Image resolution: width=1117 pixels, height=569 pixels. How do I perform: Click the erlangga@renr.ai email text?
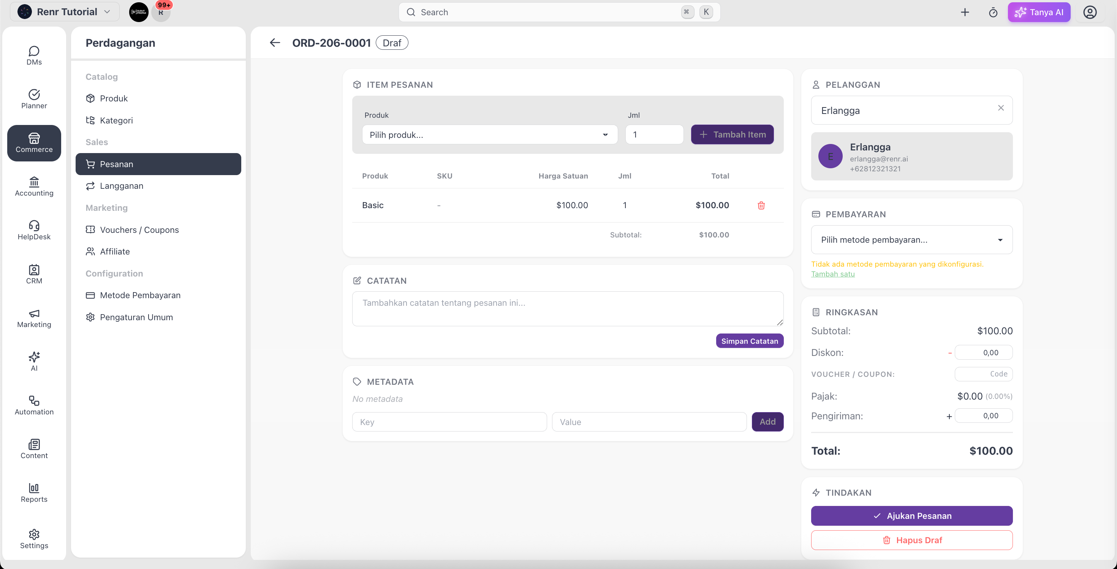coord(878,159)
